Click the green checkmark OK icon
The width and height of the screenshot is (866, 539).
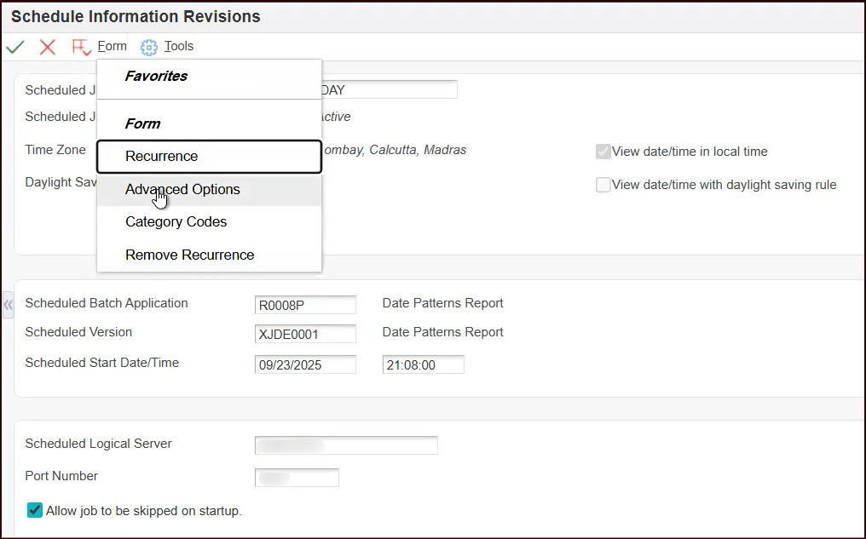click(15, 47)
